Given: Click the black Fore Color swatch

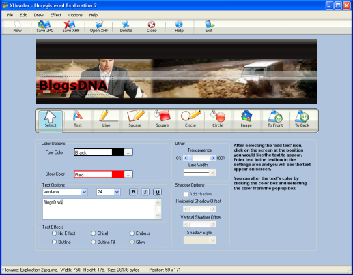Looking at the screenshot, I should tap(118, 152).
